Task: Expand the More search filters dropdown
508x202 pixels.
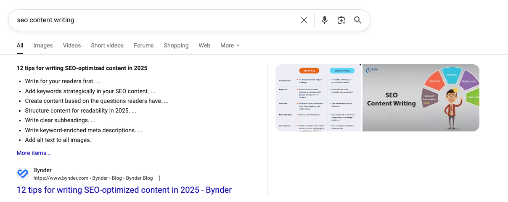Action: 230,45
